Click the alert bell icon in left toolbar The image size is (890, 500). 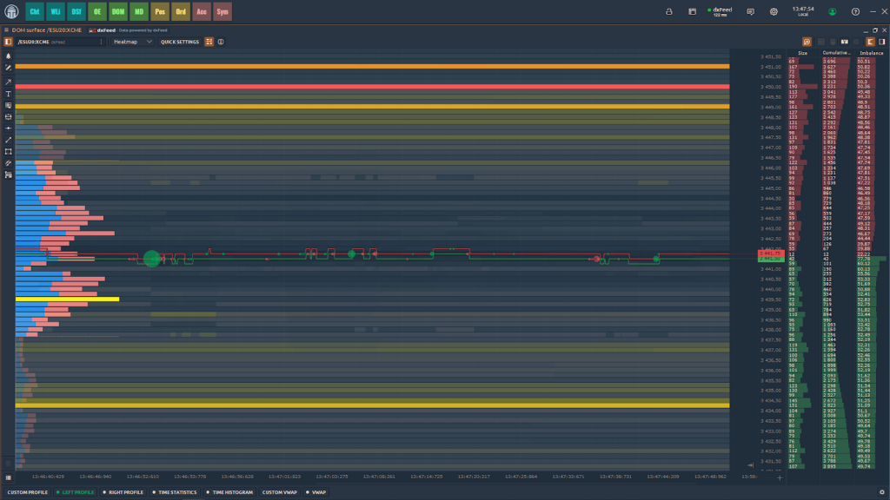click(8, 56)
